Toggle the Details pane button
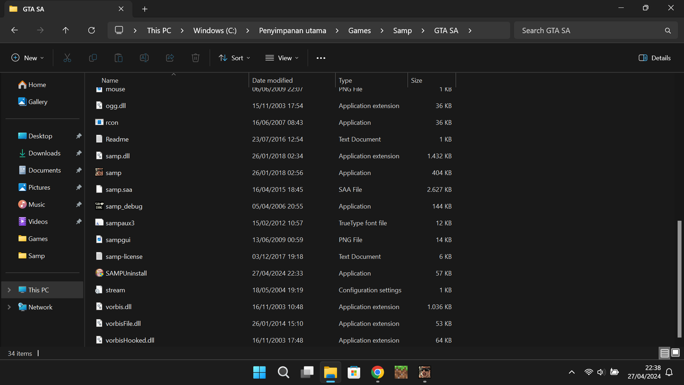This screenshot has width=684, height=385. coord(655,58)
